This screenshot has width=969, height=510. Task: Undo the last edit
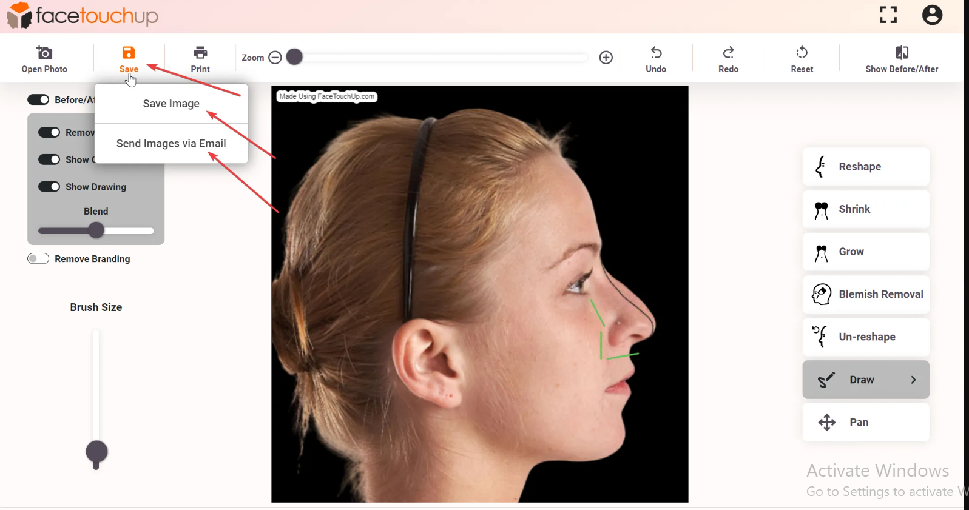coord(656,53)
